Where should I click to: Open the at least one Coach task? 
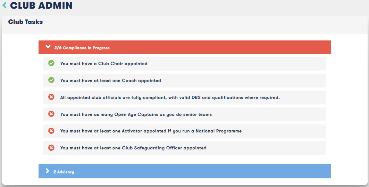point(185,81)
